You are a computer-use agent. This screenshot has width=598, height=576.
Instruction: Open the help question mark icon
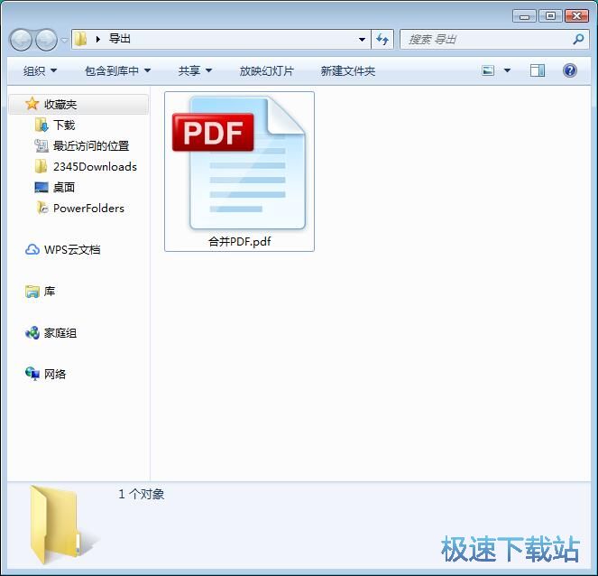pos(570,70)
